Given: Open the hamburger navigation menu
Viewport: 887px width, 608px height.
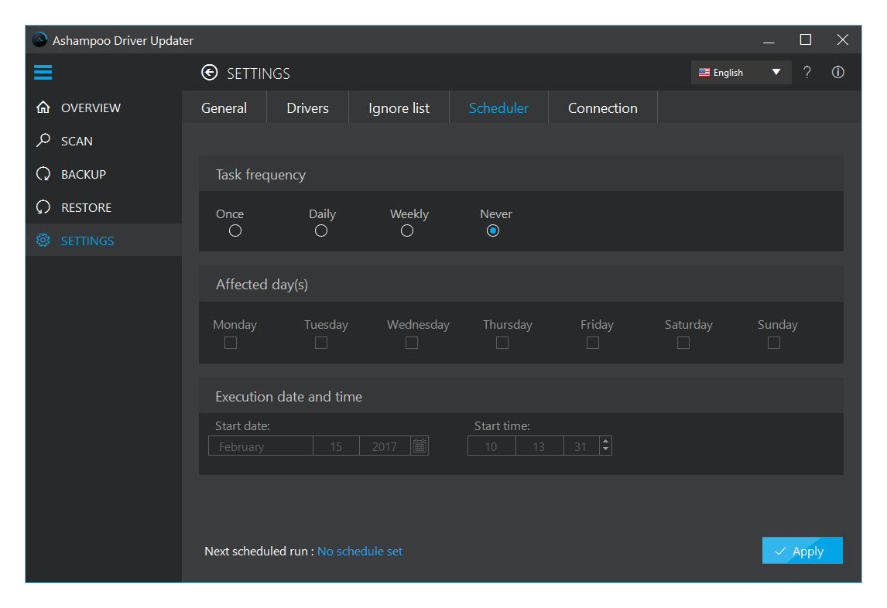Looking at the screenshot, I should pyautogui.click(x=43, y=72).
